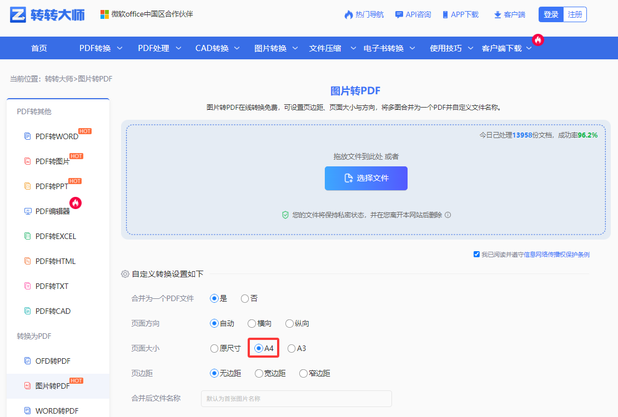This screenshot has width=618, height=417.
Task: Click the red flame badge on 客户端下载
Action: pos(538,39)
